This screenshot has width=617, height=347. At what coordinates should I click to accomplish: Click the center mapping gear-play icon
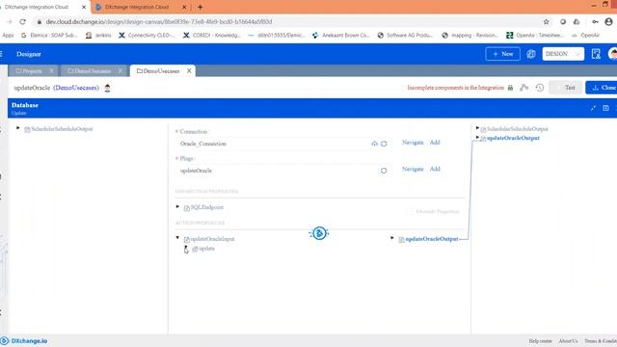click(x=319, y=233)
